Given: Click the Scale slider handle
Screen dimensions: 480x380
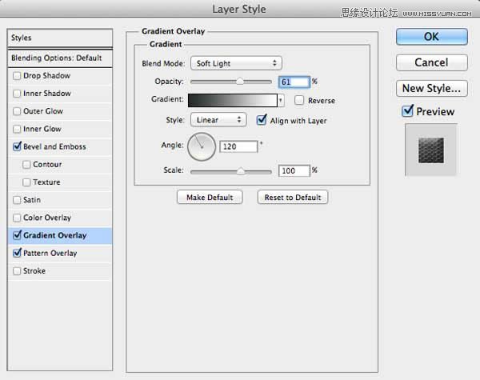Looking at the screenshot, I should 241,171.
